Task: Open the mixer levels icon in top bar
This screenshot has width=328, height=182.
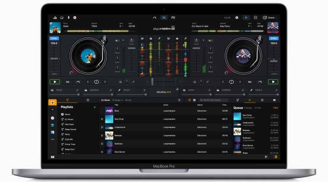Action: (55, 18)
